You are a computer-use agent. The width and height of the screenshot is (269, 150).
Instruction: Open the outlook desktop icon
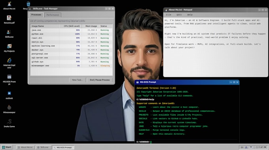click(x=9, y=95)
